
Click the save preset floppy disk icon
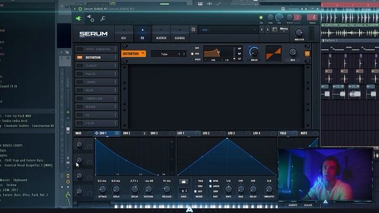point(194,30)
